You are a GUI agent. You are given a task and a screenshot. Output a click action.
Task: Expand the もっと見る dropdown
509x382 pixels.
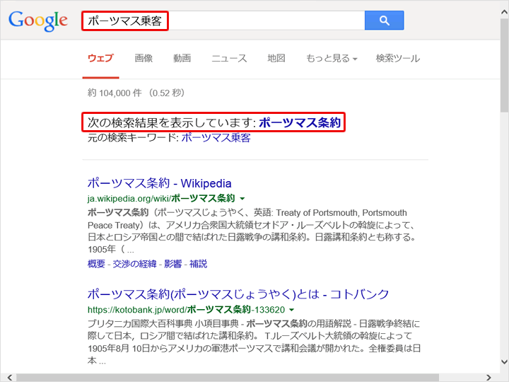[332, 59]
